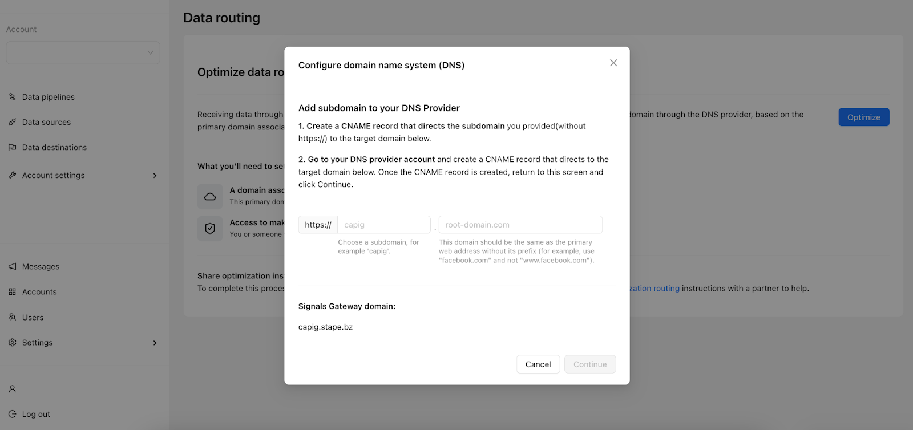The image size is (913, 430).
Task: Focus the subdomain 'capig' input field
Action: tap(384, 225)
